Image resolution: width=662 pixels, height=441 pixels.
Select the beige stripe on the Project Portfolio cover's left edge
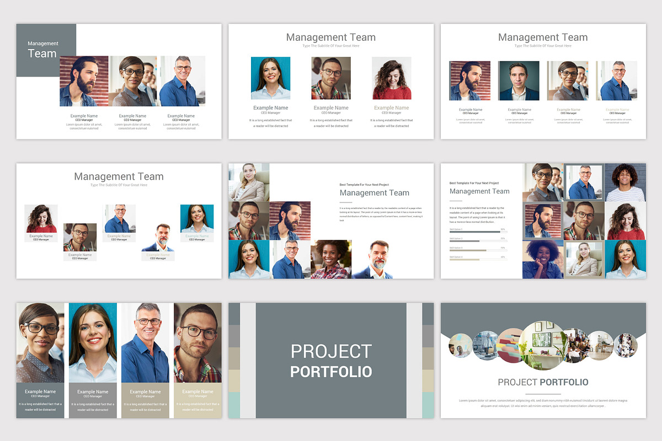coord(234,381)
